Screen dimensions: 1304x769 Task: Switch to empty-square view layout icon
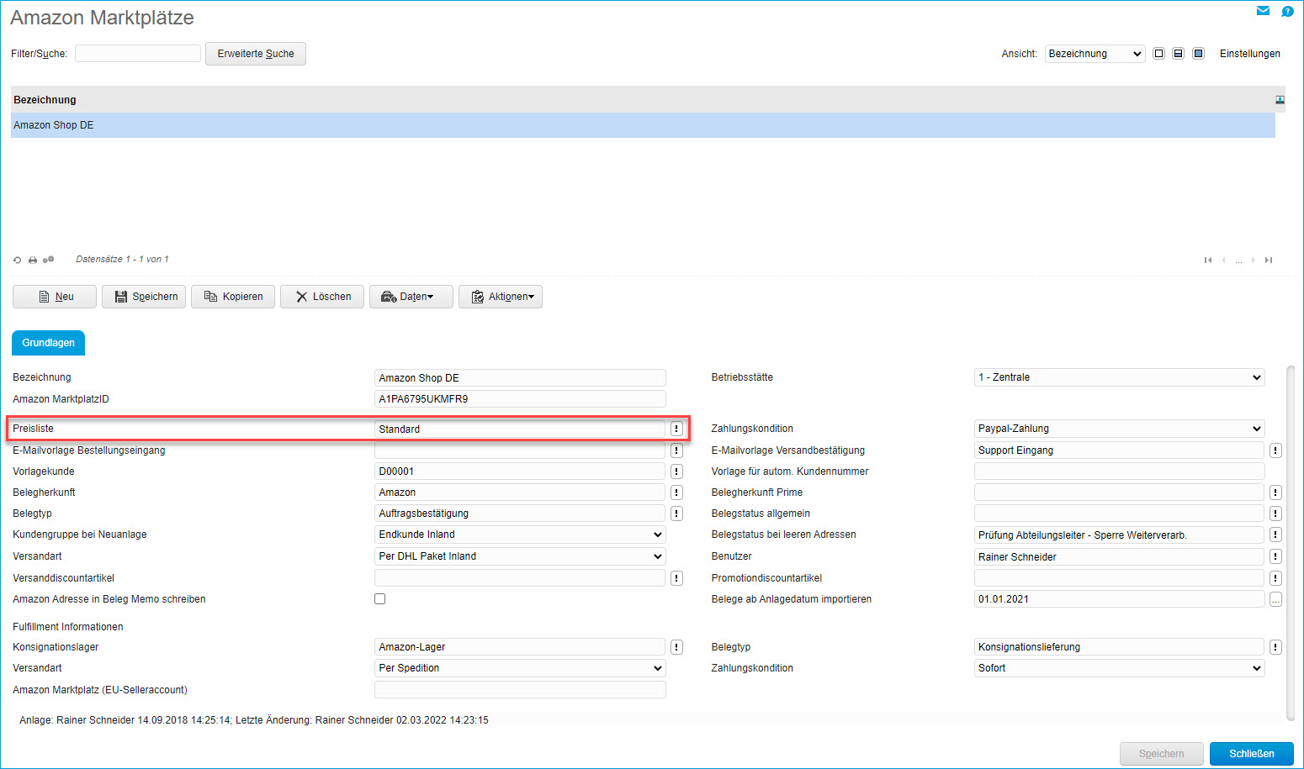click(x=1158, y=54)
